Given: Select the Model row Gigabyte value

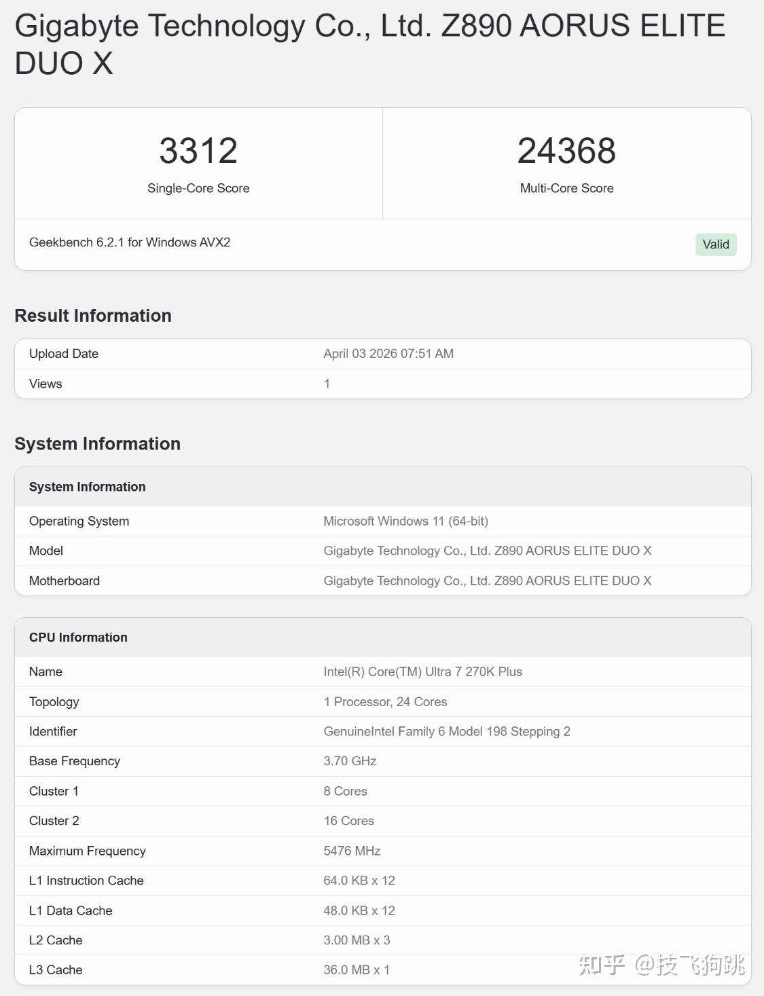Looking at the screenshot, I should 488,551.
